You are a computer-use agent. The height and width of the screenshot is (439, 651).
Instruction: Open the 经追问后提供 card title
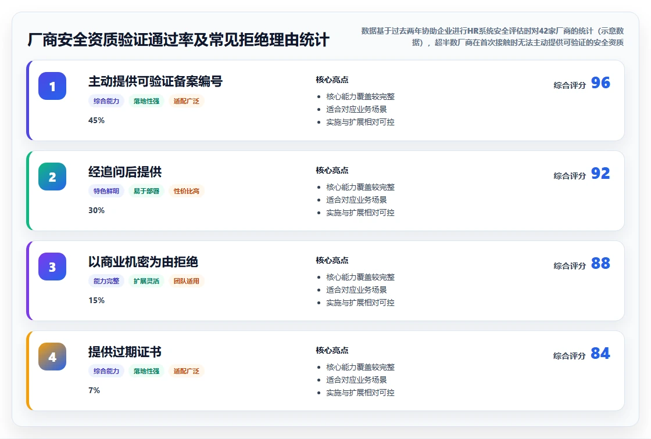(x=125, y=172)
